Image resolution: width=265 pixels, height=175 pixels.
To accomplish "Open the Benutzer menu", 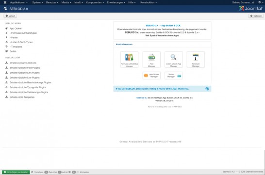I will coord(52,2).
